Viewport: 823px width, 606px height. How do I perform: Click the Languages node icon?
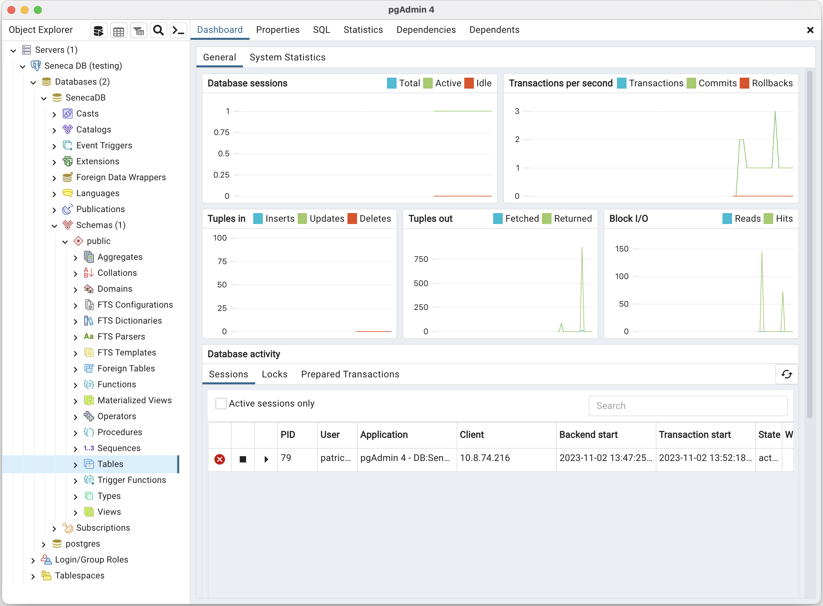tap(68, 193)
